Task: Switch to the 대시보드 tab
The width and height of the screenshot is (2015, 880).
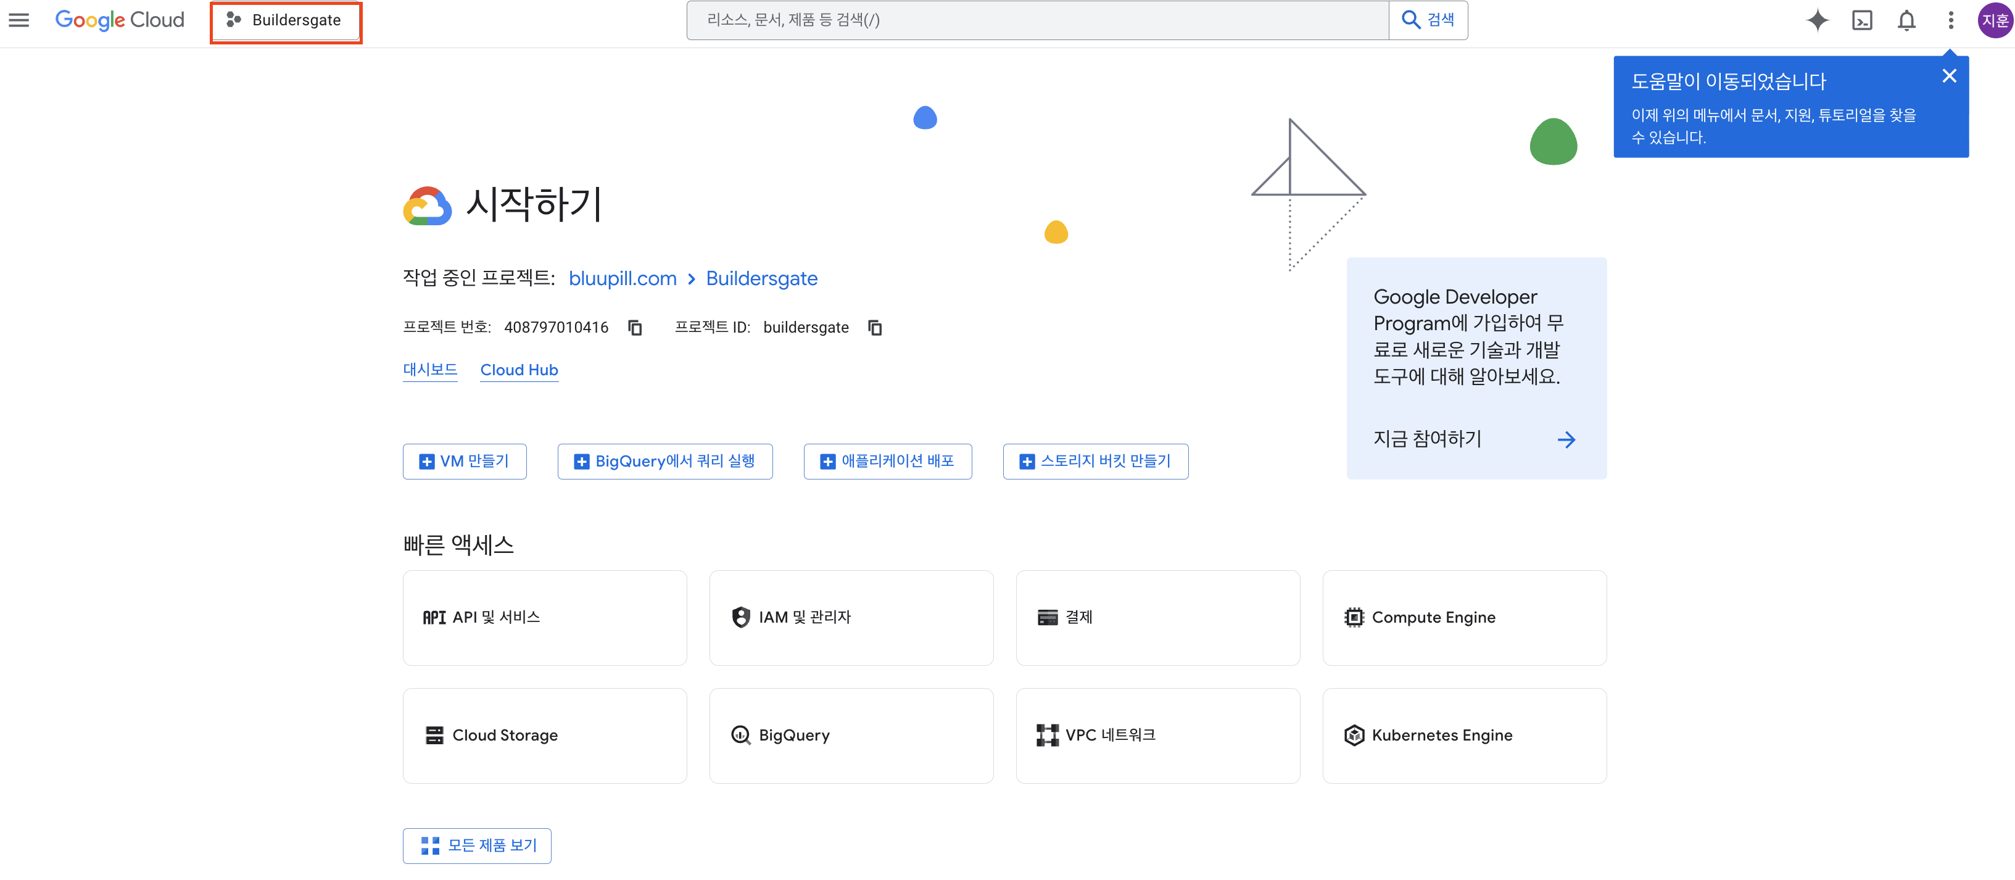Action: click(429, 370)
